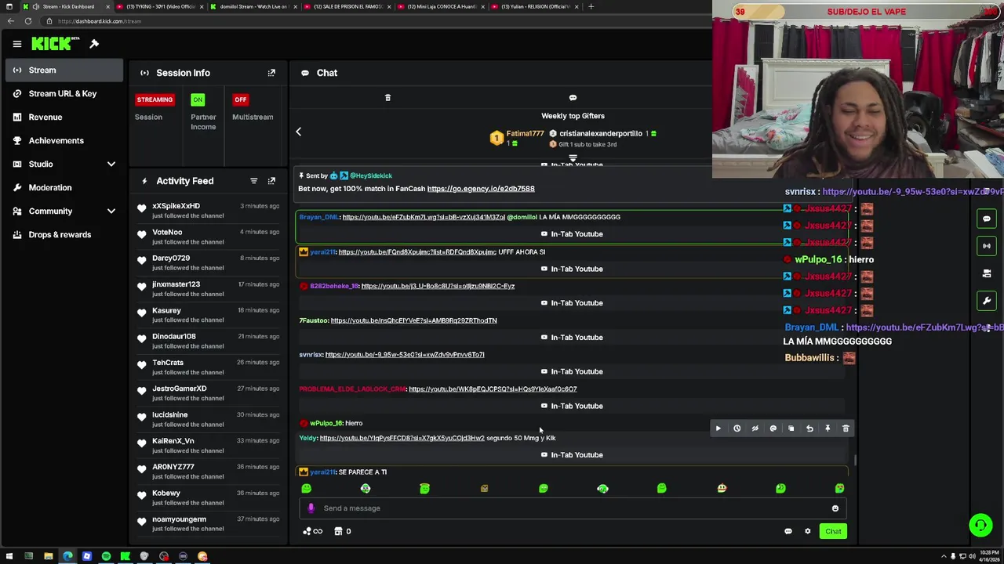Click the wrench icon on right sidebar
This screenshot has height=564, width=1004.
click(987, 301)
